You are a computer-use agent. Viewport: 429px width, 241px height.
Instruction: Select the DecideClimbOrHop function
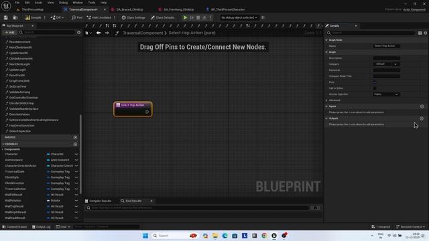pyautogui.click(x=21, y=103)
